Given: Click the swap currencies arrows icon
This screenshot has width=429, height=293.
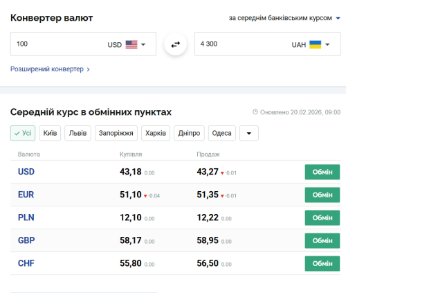Looking at the screenshot, I should [175, 44].
